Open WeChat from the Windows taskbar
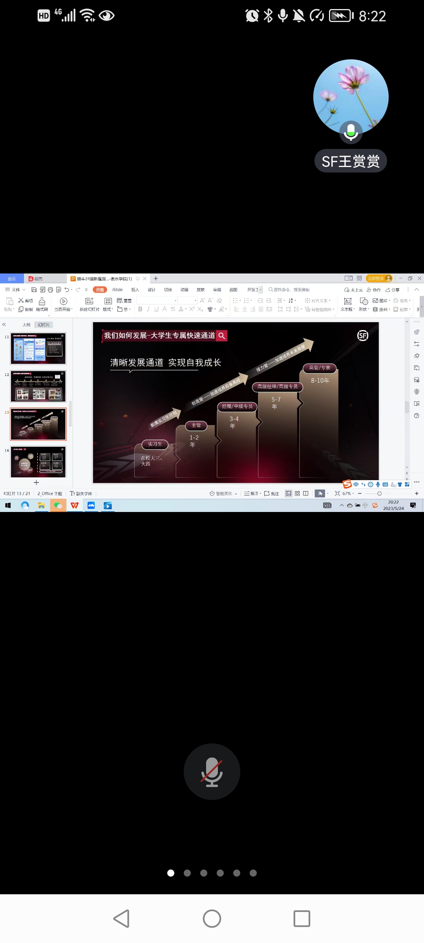 coord(58,505)
